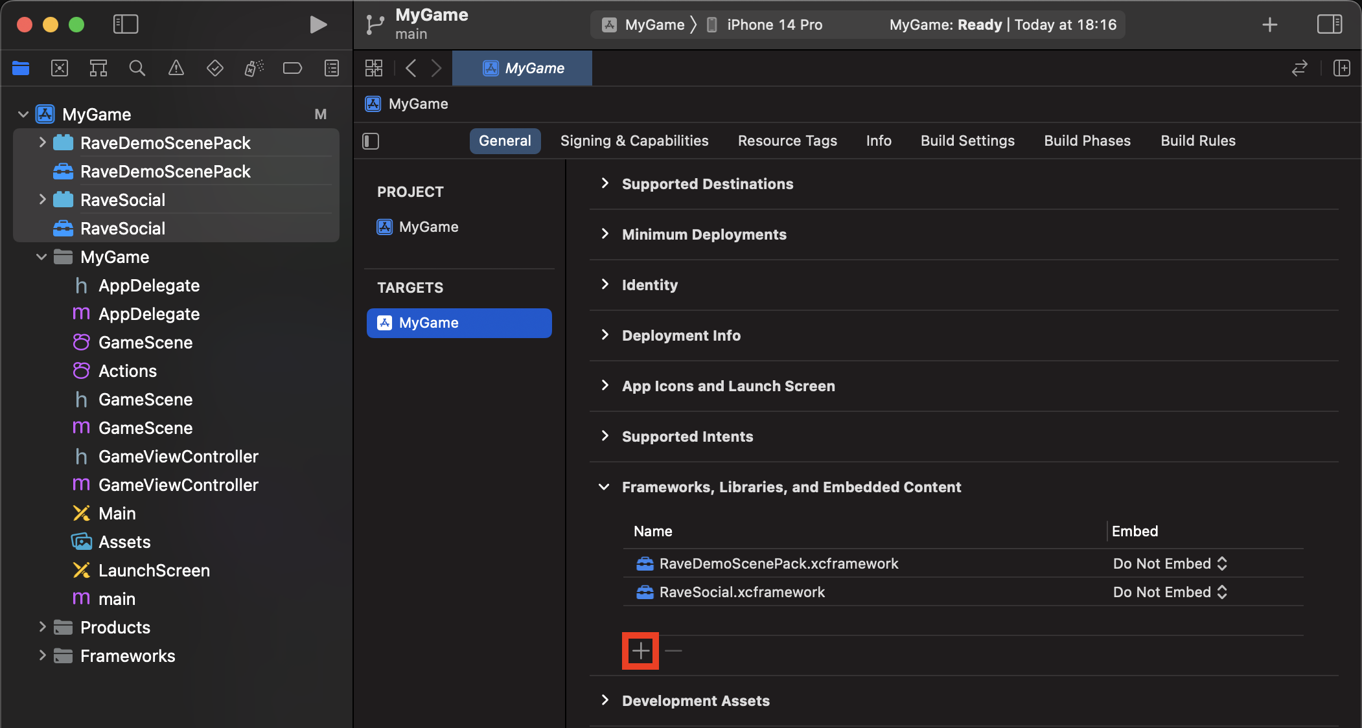Switch to the Build Settings tab
Viewport: 1362px width, 728px height.
(x=967, y=139)
